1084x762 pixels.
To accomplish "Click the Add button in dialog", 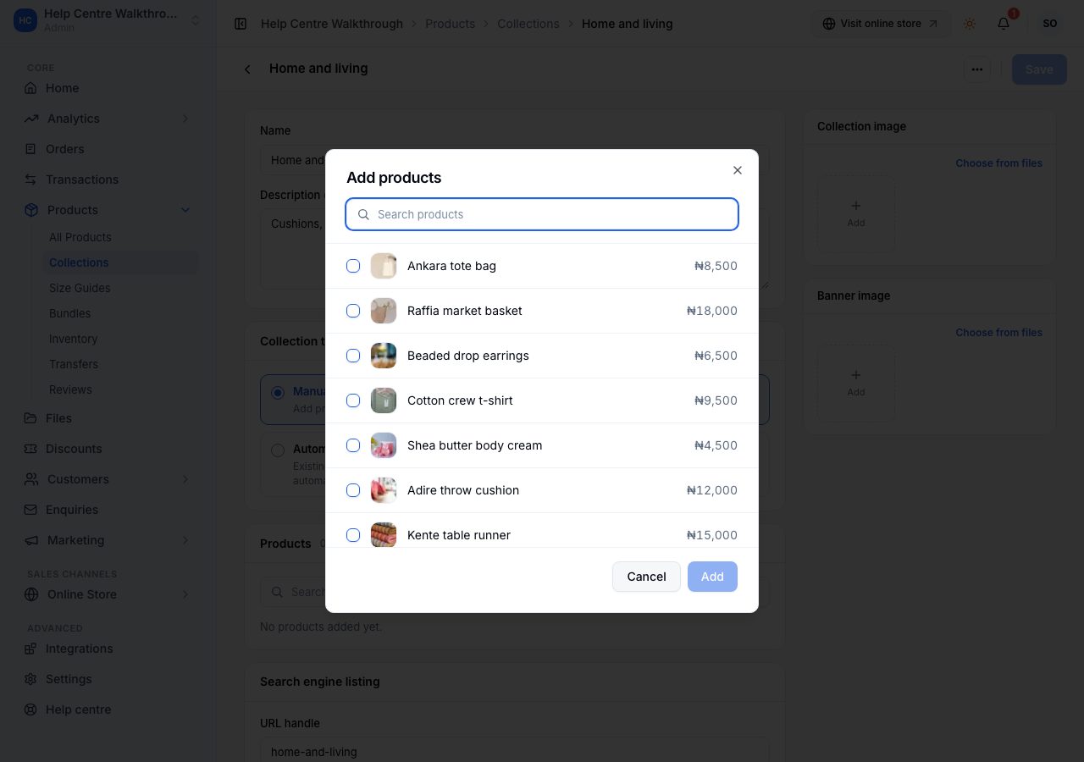I will pyautogui.click(x=712, y=577).
